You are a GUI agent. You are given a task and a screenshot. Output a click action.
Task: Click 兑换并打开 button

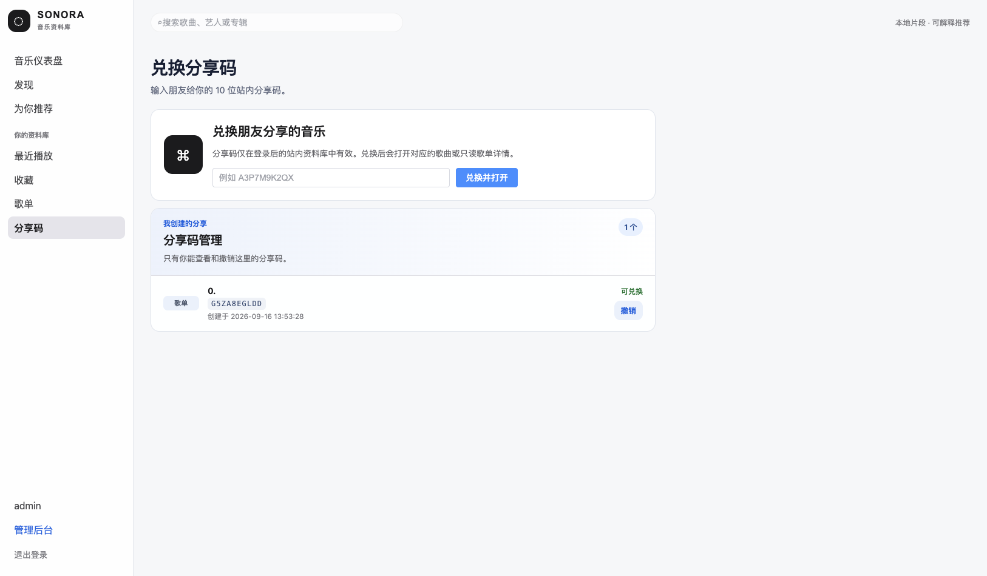[487, 178]
